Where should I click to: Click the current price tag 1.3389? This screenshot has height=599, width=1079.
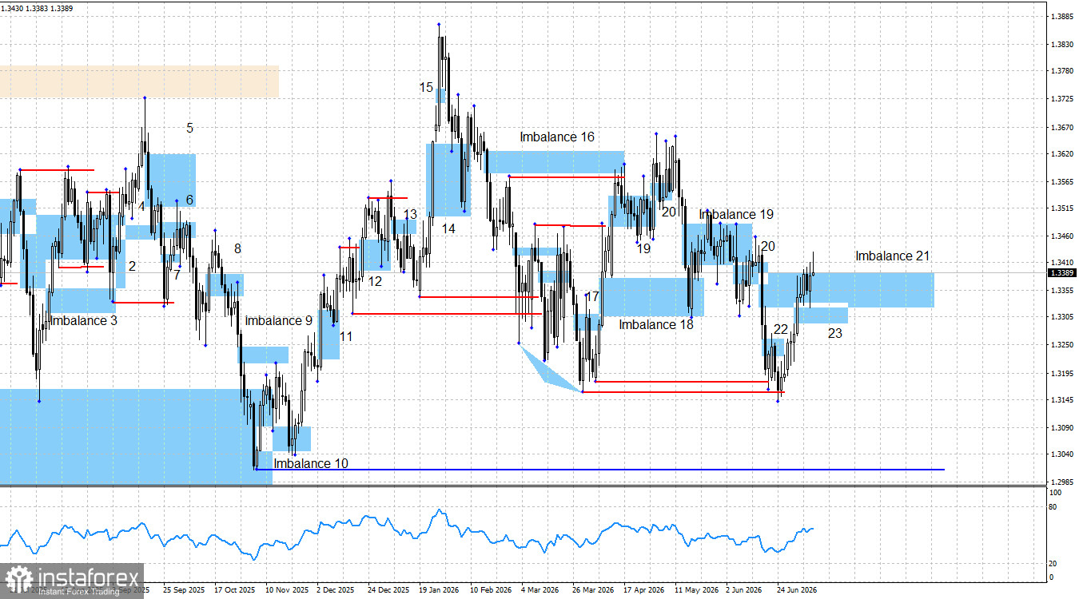[1061, 272]
